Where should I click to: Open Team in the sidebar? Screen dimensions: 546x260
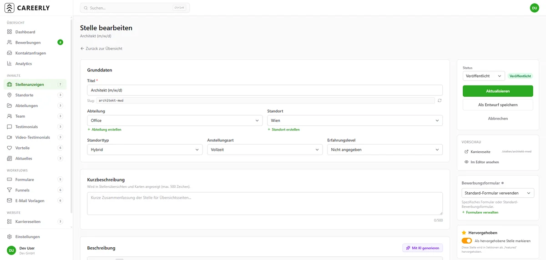point(35,116)
